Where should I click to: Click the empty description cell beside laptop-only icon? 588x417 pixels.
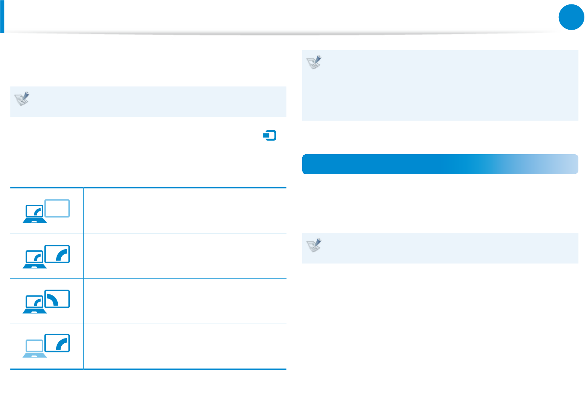pyautogui.click(x=185, y=210)
